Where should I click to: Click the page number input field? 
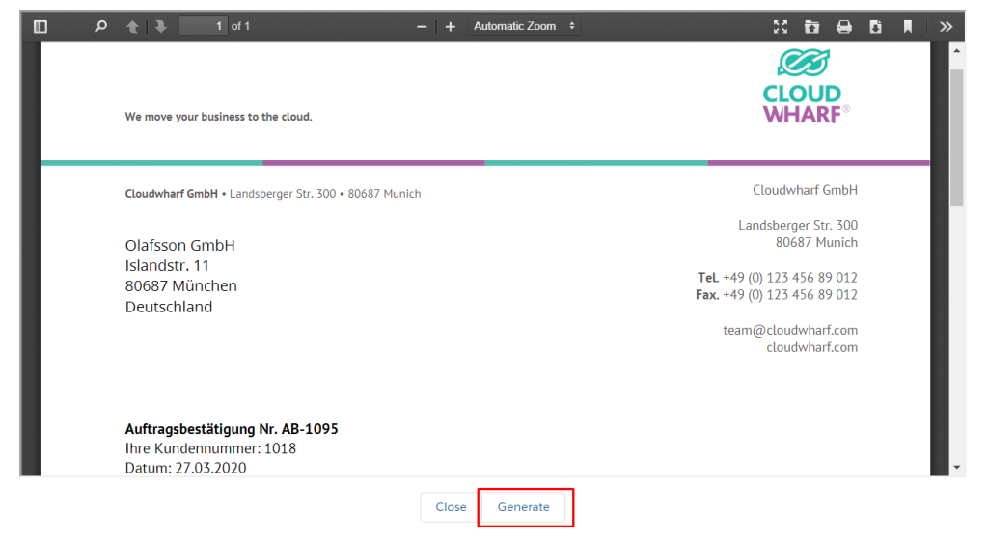pos(203,27)
